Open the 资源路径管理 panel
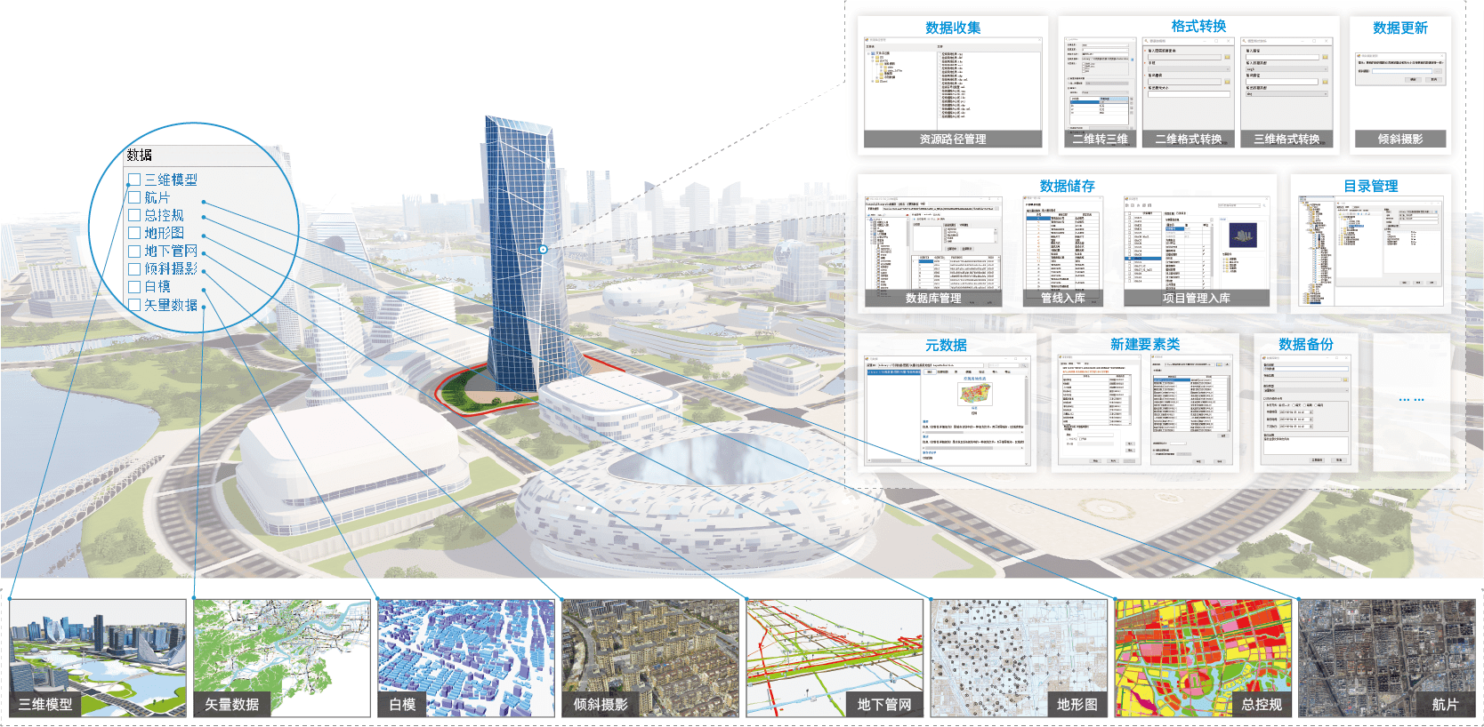Screen dimensions: 1484x727 953,92
